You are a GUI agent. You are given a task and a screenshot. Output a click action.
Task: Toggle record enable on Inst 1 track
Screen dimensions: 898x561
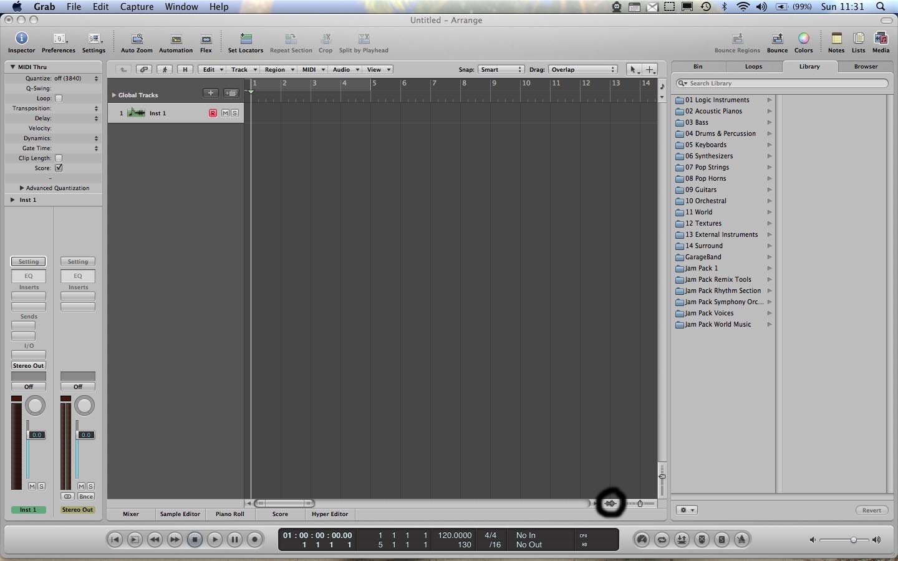pos(213,113)
